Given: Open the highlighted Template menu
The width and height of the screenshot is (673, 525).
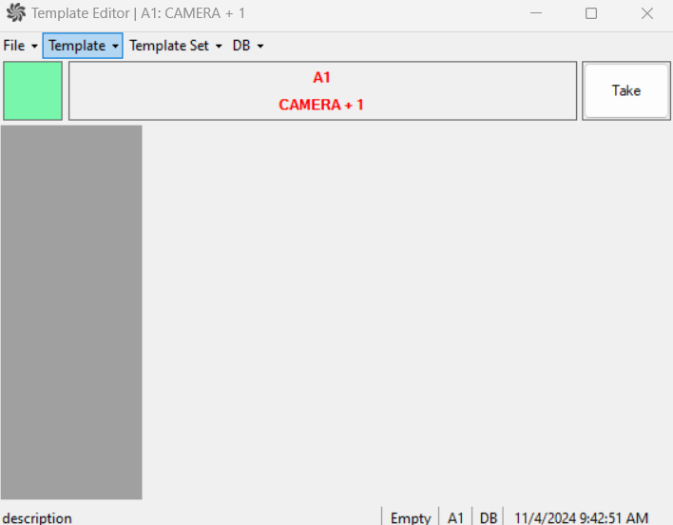Looking at the screenshot, I should 83,46.
